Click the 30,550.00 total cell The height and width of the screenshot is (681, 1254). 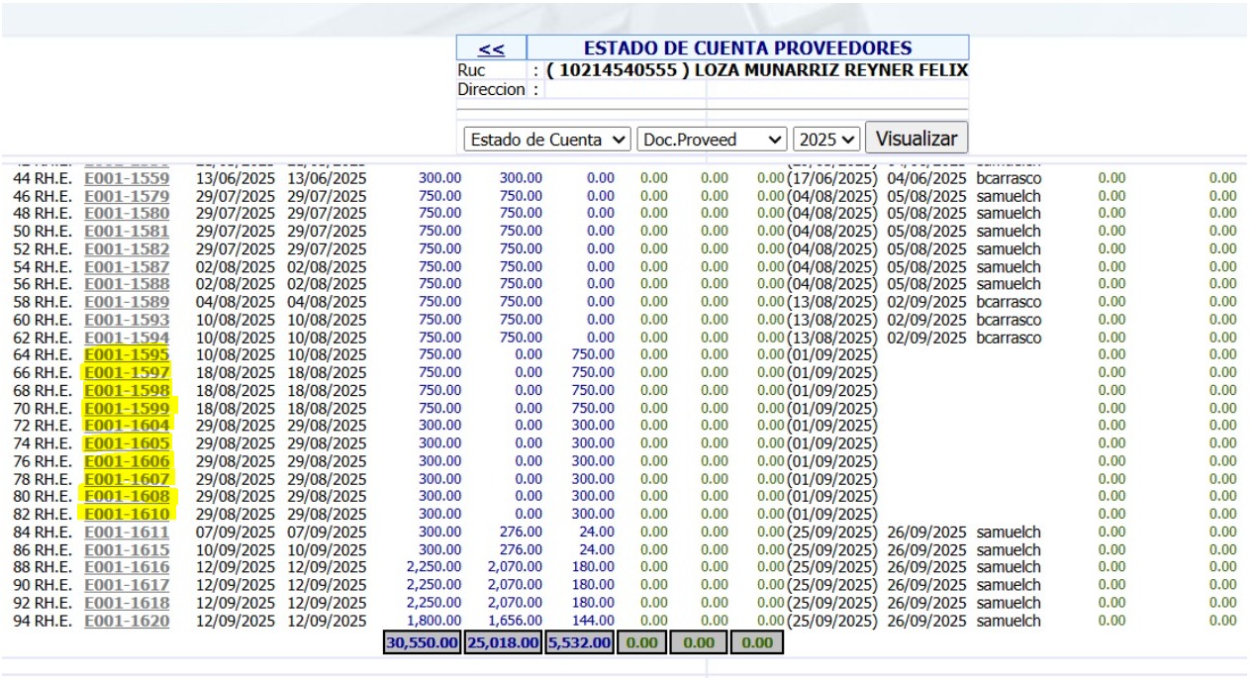423,643
